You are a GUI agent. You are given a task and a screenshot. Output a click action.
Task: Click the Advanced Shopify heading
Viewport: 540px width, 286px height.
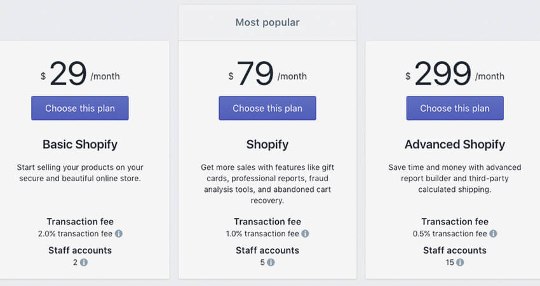pos(455,144)
